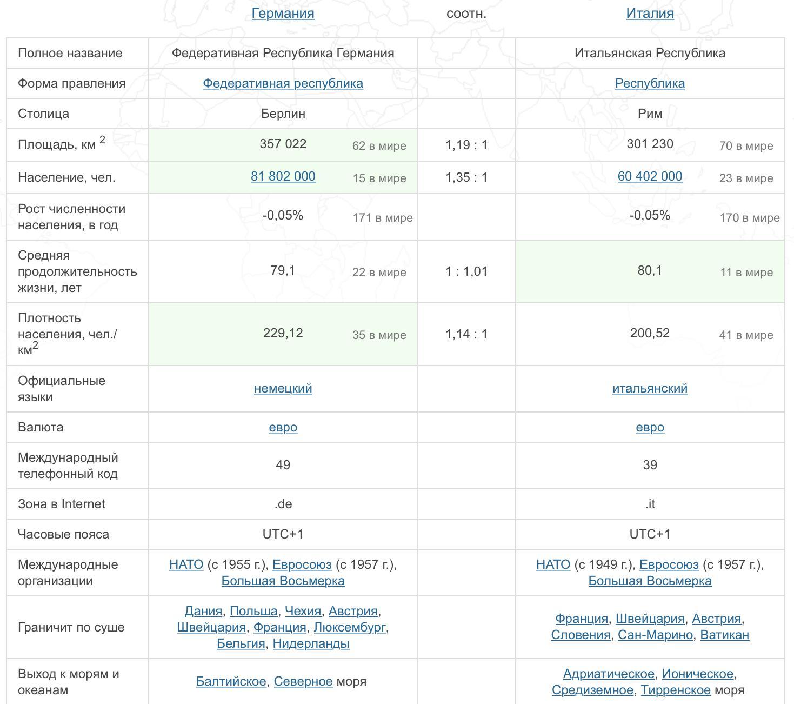Follow the итальянский language link
The height and width of the screenshot is (704, 794).
[x=650, y=388]
